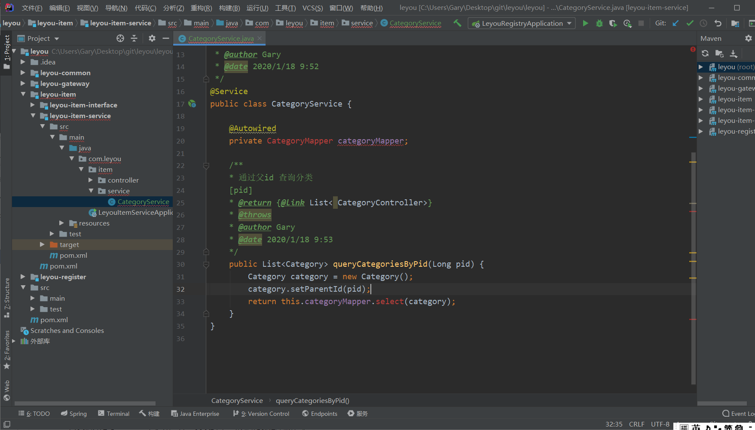The image size is (755, 430).
Task: Download Maven sources icon
Action: 734,53
